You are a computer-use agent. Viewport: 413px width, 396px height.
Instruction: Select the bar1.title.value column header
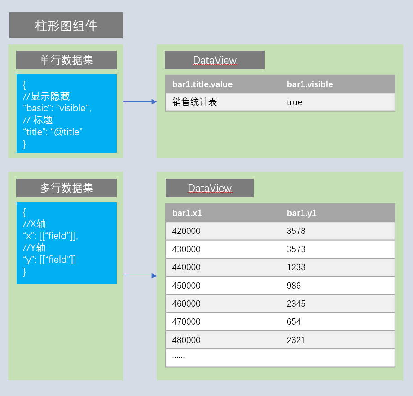pos(202,84)
